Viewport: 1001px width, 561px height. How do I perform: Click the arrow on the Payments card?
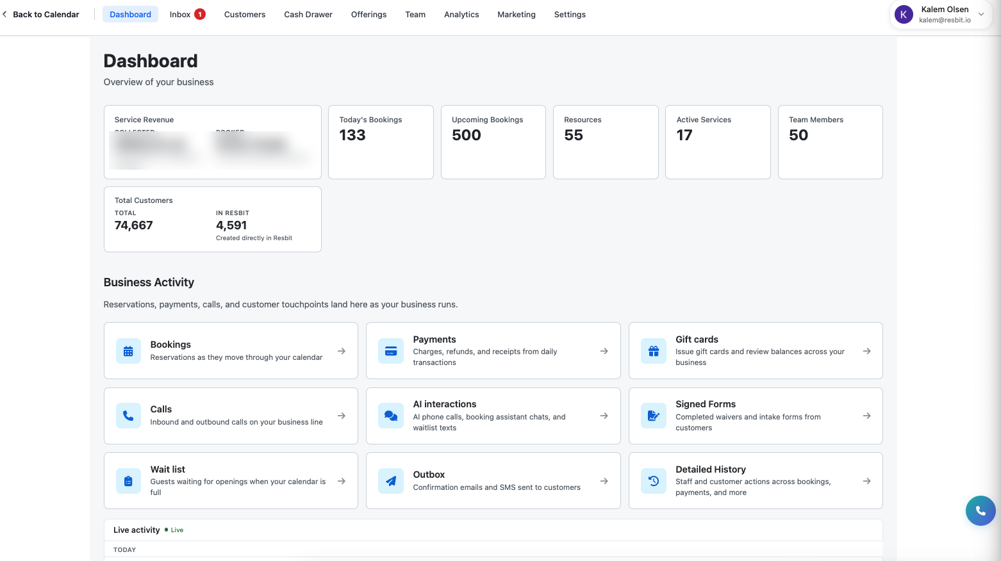click(x=604, y=351)
